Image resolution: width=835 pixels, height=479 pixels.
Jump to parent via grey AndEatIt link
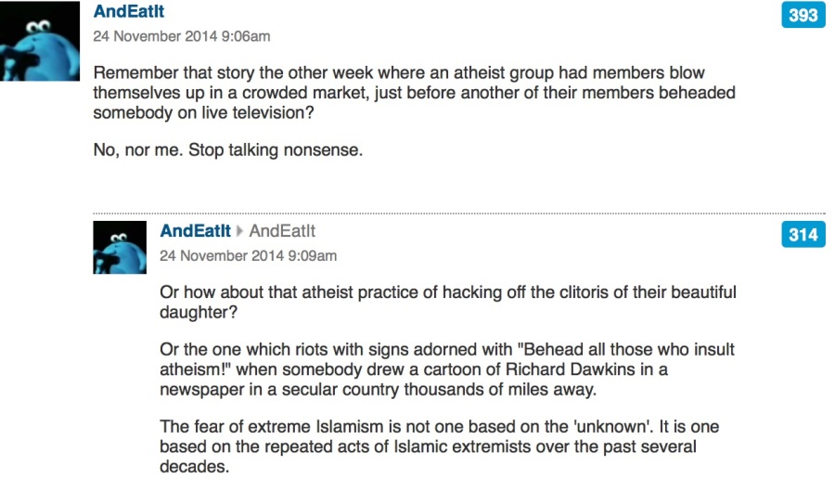(282, 231)
